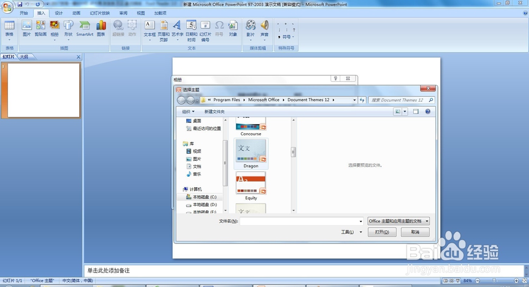Image resolution: width=529 pixels, height=287 pixels.
Task: Insert object (对象) icon
Action: [233, 29]
